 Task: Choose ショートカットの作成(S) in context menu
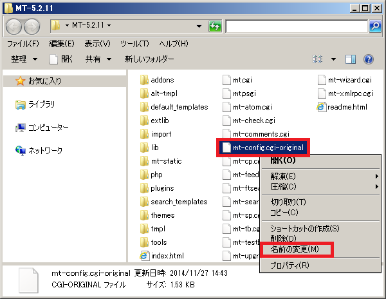point(320,229)
